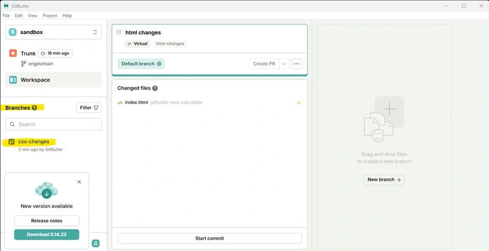Click the Branches count badge
Viewport: 489px width, 251px height.
35,108
